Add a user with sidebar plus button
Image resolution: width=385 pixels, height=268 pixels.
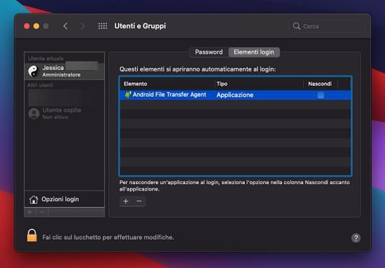(x=30, y=212)
